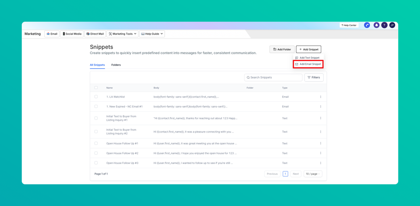Click the Previous page button
Image resolution: width=420 pixels, height=206 pixels.
272,174
